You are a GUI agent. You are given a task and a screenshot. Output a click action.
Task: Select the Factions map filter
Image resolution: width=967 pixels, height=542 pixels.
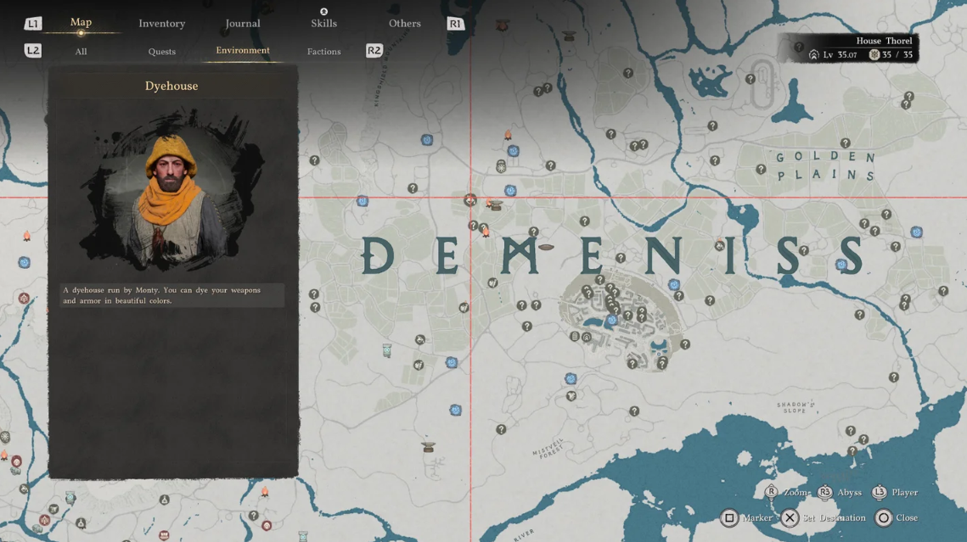coord(323,52)
